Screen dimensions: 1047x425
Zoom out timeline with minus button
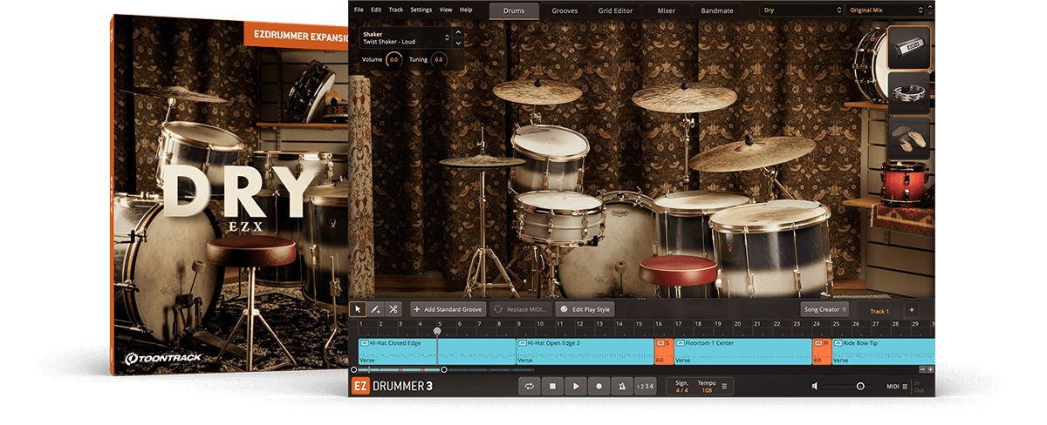pyautogui.click(x=921, y=369)
